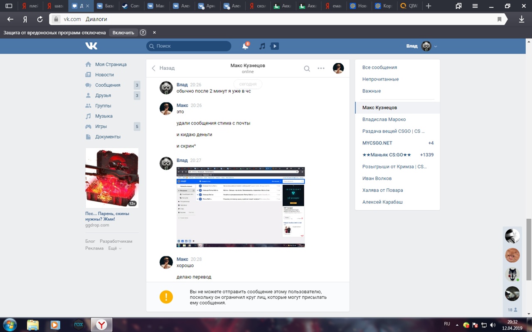Click the Включить protection button

point(123,32)
